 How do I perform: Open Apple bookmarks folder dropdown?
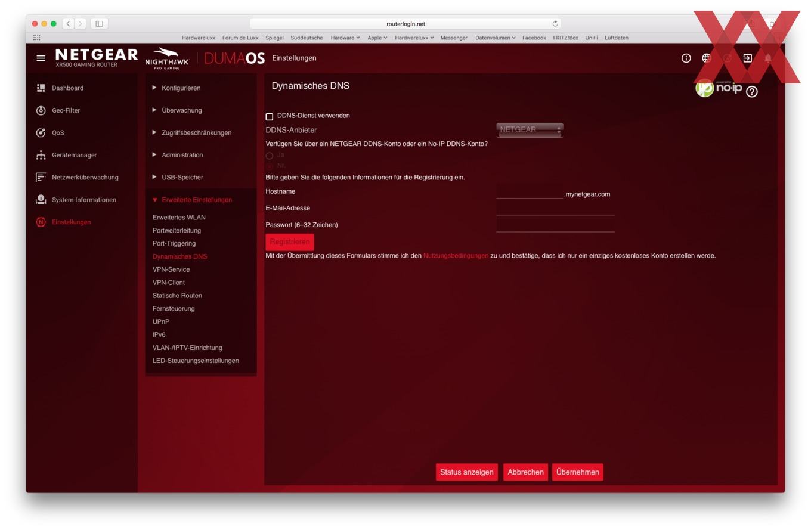pos(377,38)
